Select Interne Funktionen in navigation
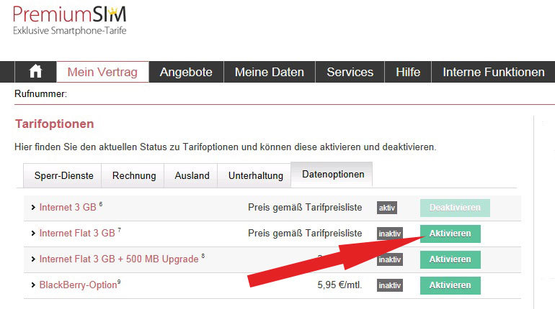This screenshot has height=309, width=555. 493,72
